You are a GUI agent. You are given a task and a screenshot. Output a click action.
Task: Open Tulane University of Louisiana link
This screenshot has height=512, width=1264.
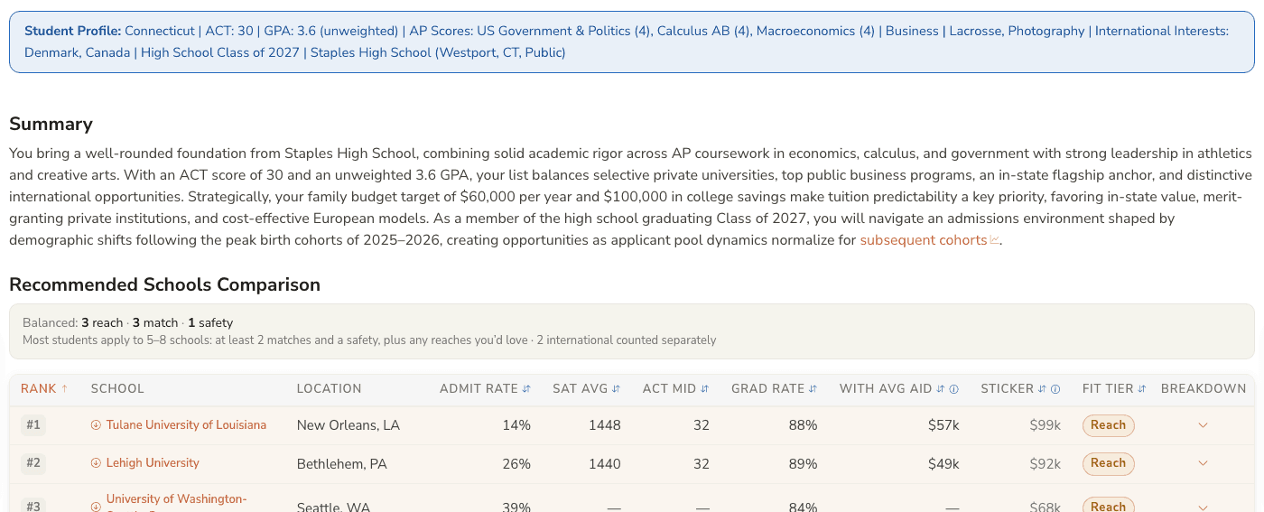[x=186, y=425]
